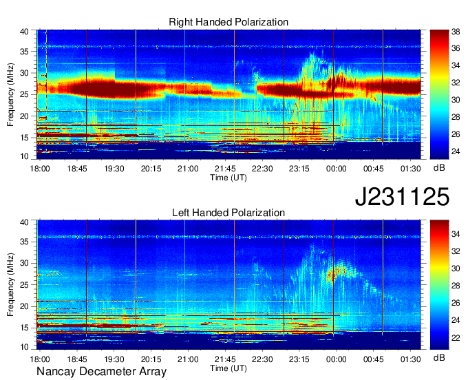Click the dB unit under Left Handed colorbar

click(x=439, y=357)
